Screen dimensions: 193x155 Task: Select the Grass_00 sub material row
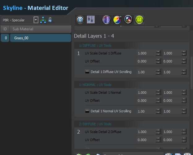tap(41, 38)
